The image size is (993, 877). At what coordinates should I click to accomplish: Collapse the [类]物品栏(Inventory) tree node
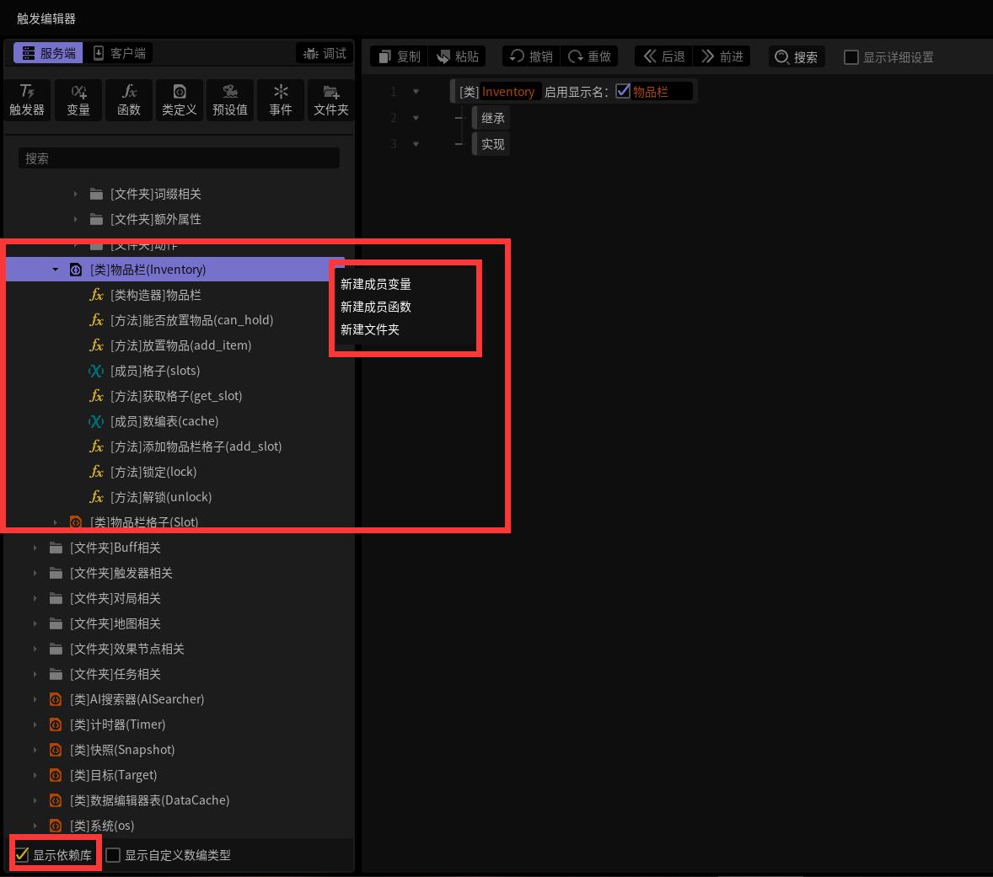point(55,270)
